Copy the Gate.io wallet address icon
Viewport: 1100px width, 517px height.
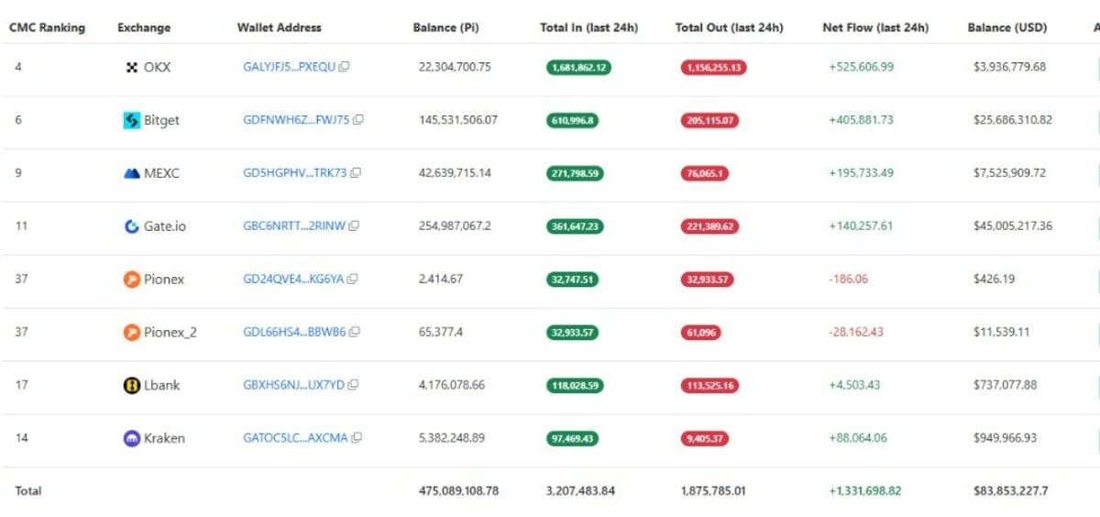354,226
